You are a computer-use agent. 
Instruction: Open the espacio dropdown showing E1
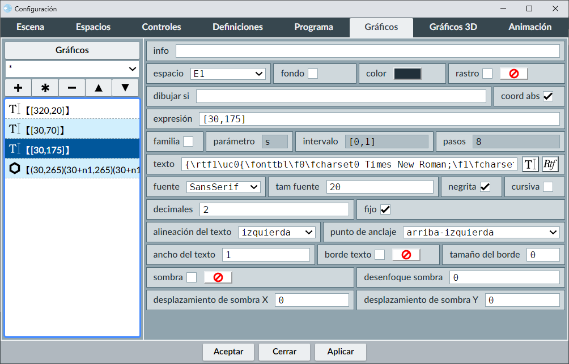(228, 74)
